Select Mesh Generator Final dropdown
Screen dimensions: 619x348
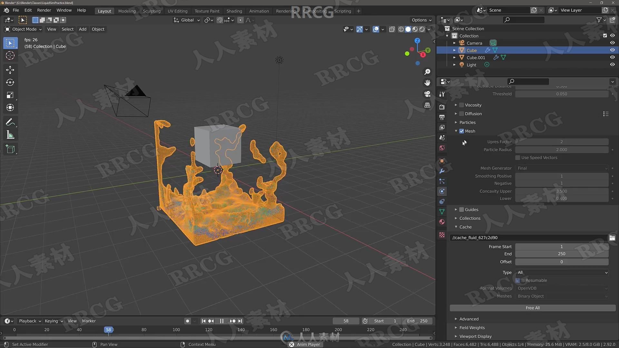pyautogui.click(x=561, y=168)
